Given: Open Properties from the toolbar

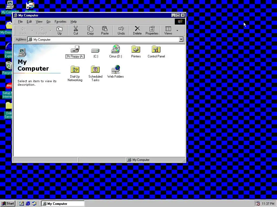Looking at the screenshot, I should [x=152, y=31].
